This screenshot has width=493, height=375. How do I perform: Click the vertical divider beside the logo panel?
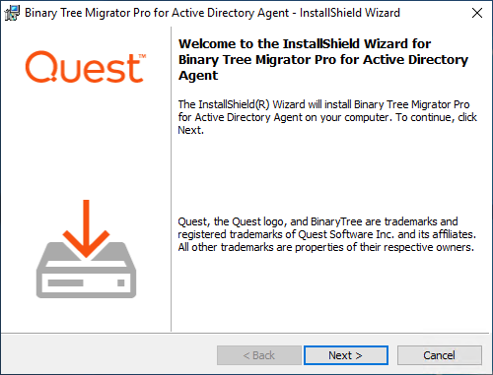pyautogui.click(x=171, y=179)
